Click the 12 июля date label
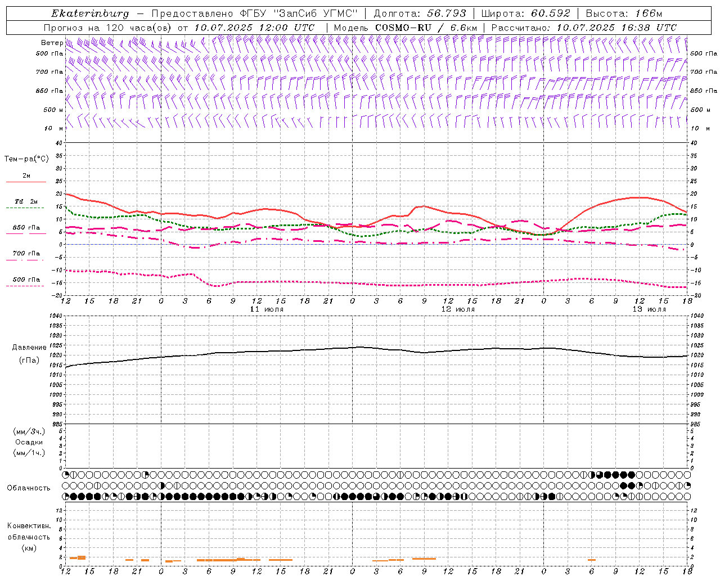720x576 pixels. tap(458, 309)
